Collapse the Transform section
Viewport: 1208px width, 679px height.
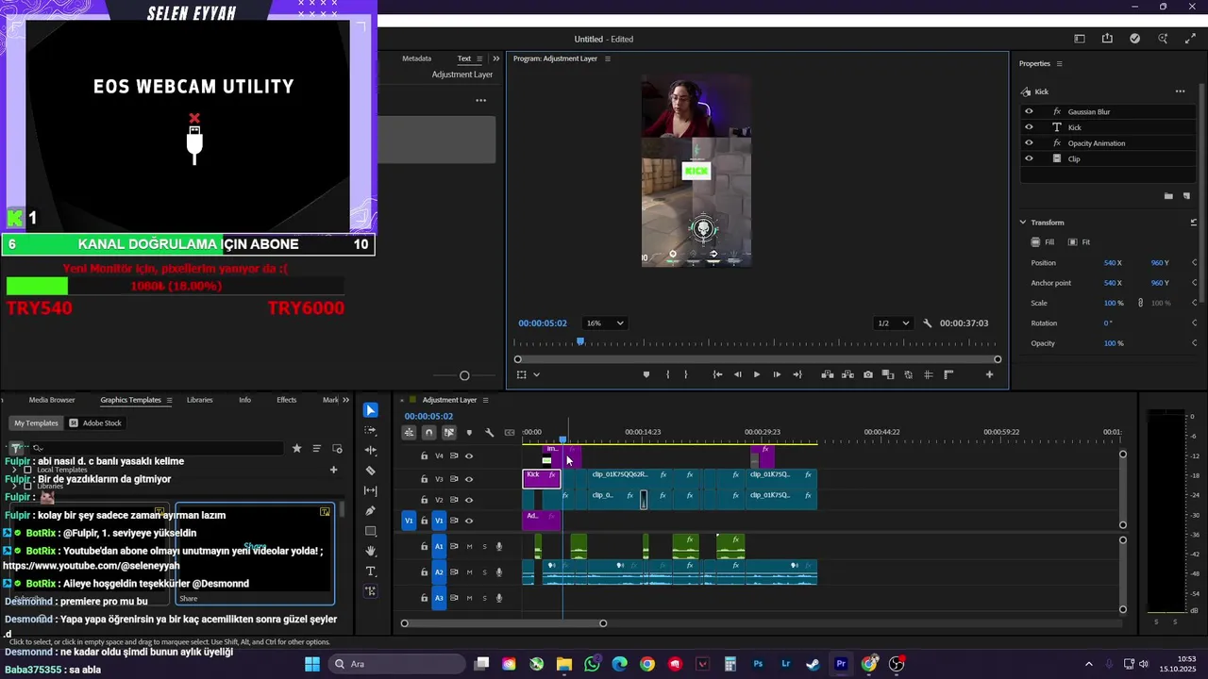pos(1023,223)
